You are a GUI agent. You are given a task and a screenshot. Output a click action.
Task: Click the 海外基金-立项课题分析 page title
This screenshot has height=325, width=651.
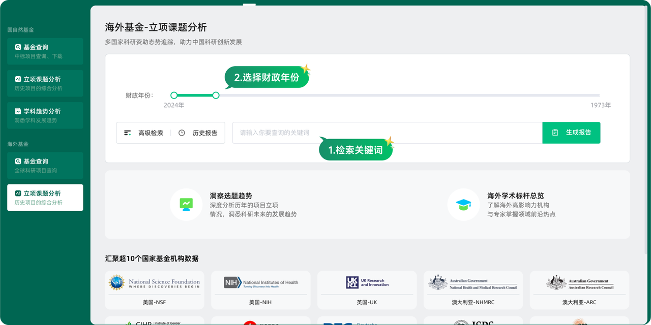(x=156, y=27)
